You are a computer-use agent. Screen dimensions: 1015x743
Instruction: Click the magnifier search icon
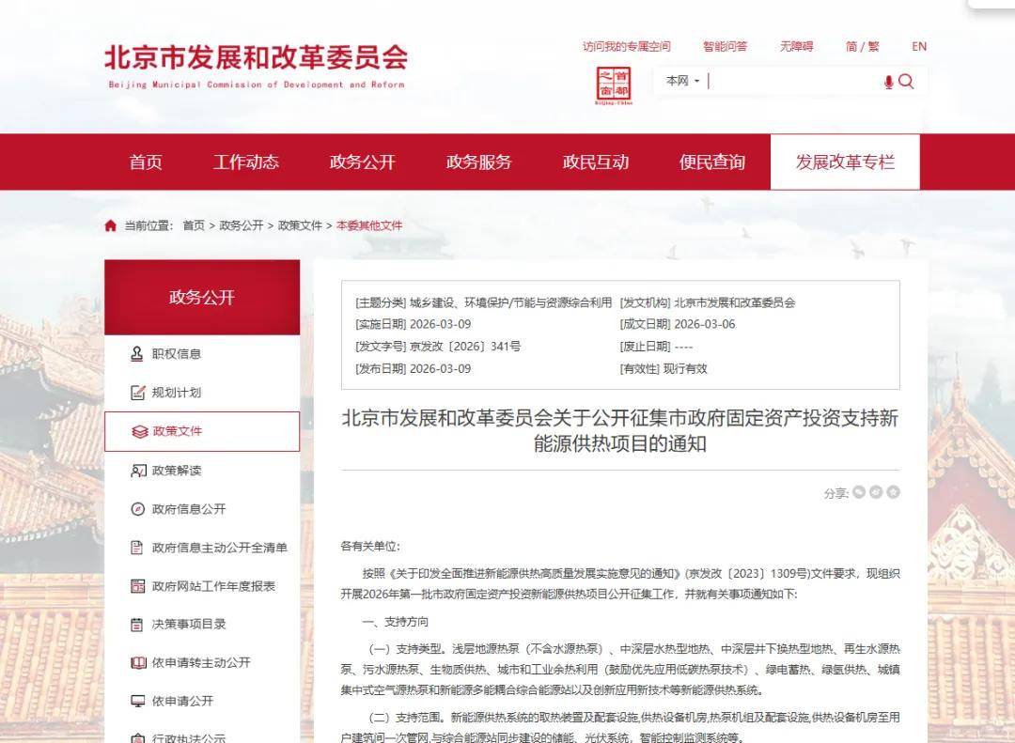coord(906,82)
